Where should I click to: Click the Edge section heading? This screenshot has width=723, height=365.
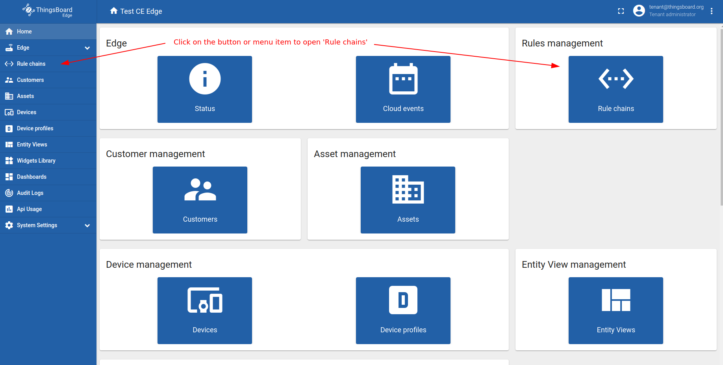[x=117, y=43]
